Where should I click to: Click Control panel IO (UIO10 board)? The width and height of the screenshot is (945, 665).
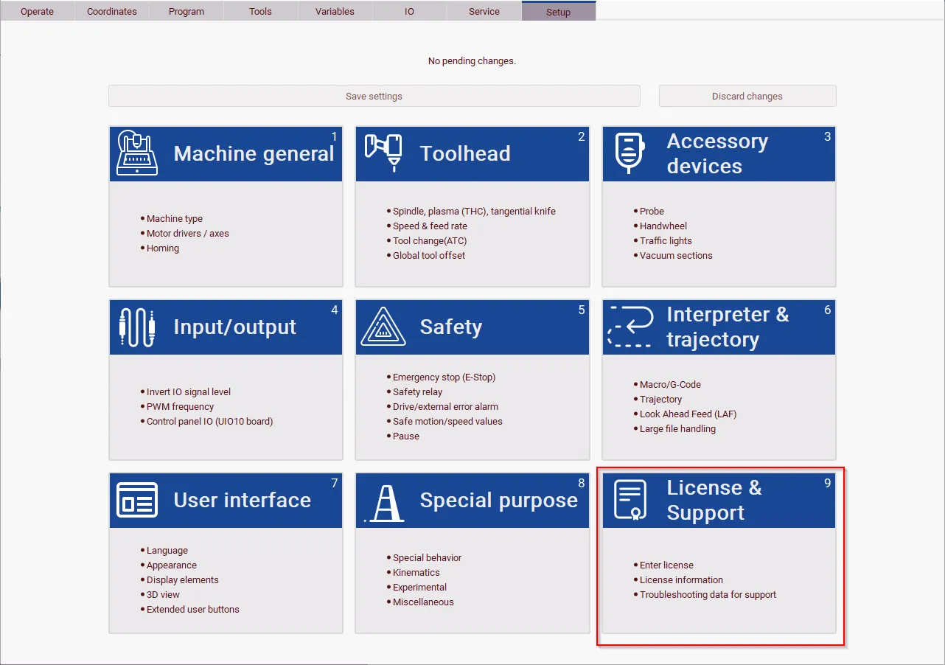[209, 421]
